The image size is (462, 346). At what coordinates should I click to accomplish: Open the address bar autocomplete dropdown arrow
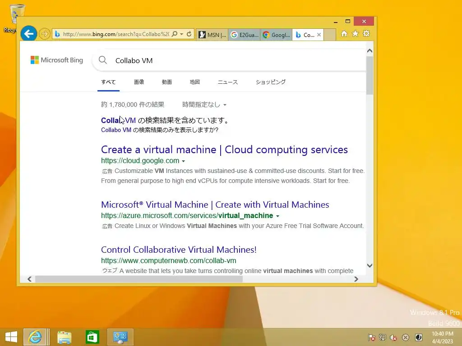(181, 34)
